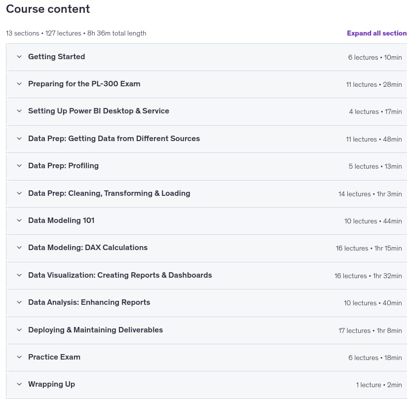
Task: Click '10 lectures • 40min' text
Action: pos(373,303)
